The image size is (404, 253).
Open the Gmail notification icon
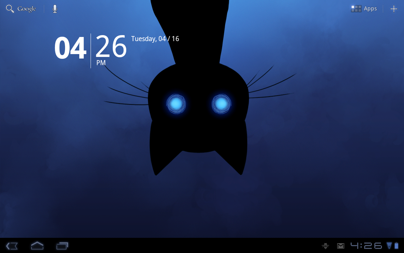click(341, 246)
